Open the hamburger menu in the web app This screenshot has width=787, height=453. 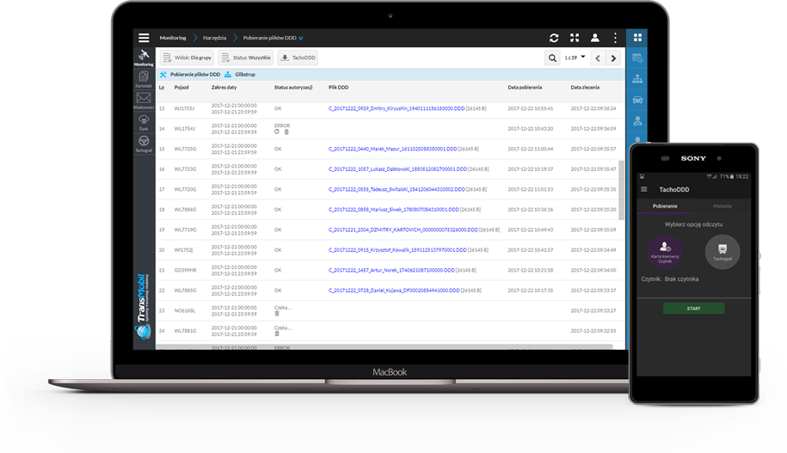(144, 38)
